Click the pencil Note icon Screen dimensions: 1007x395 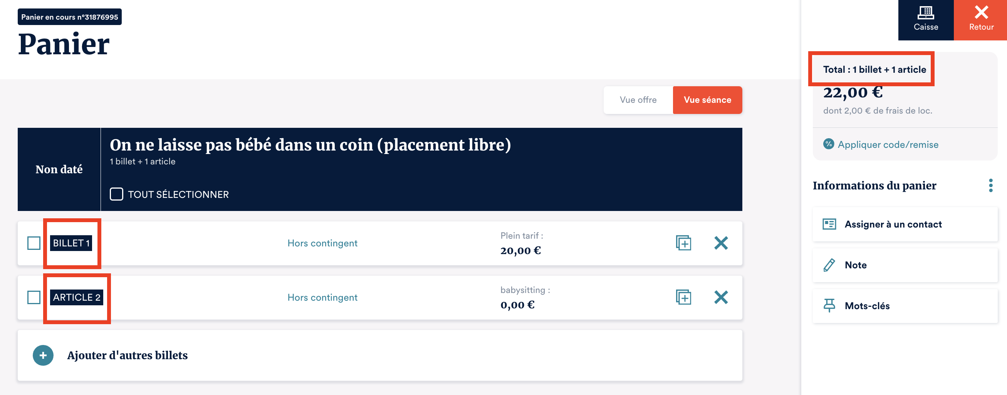coord(829,265)
